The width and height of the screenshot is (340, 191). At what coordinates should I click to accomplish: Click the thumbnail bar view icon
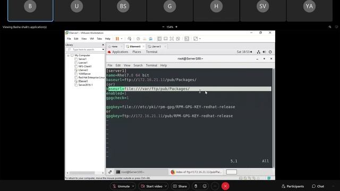[165, 39]
